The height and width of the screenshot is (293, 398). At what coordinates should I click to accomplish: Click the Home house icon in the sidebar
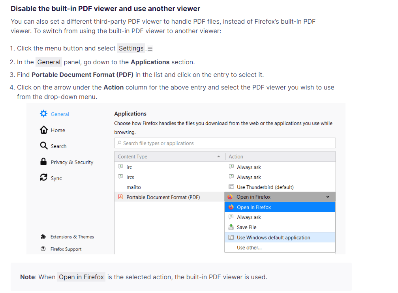44,130
